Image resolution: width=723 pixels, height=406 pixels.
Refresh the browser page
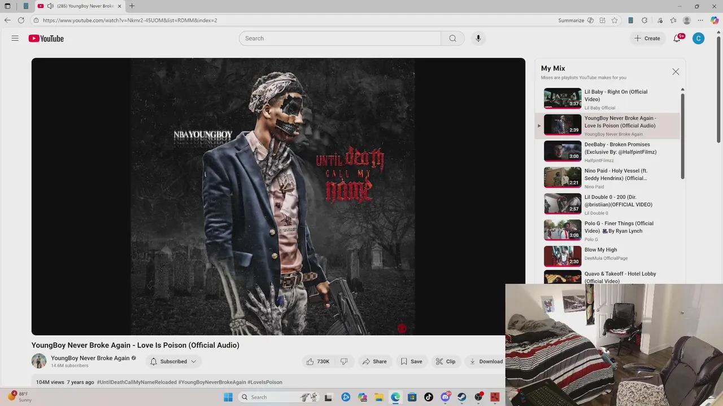click(21, 20)
